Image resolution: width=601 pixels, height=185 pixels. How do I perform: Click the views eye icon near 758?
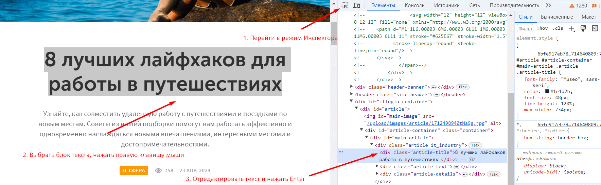(158, 170)
